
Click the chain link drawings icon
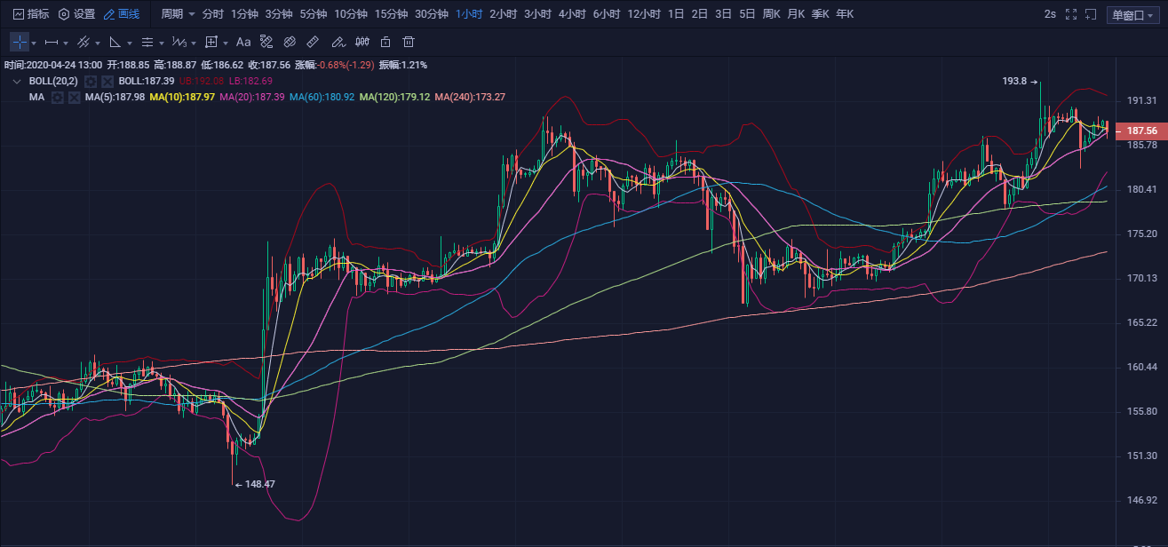pos(290,42)
